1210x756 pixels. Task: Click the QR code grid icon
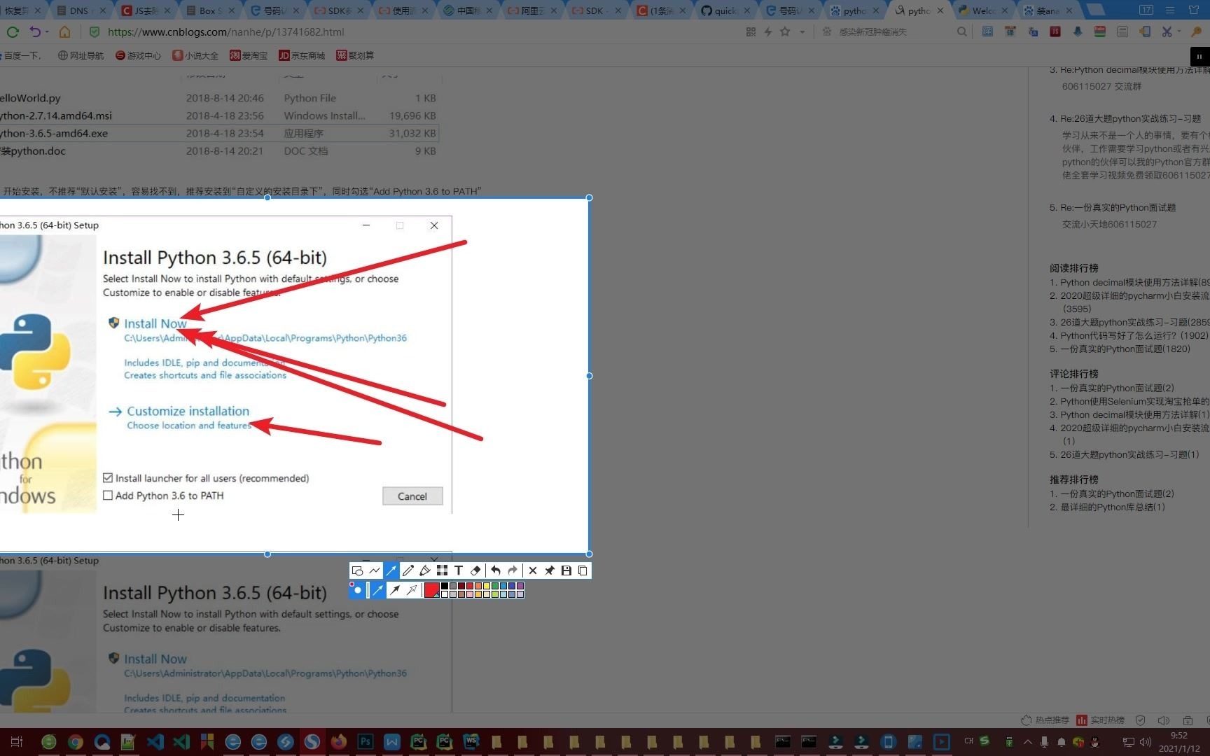(x=751, y=31)
